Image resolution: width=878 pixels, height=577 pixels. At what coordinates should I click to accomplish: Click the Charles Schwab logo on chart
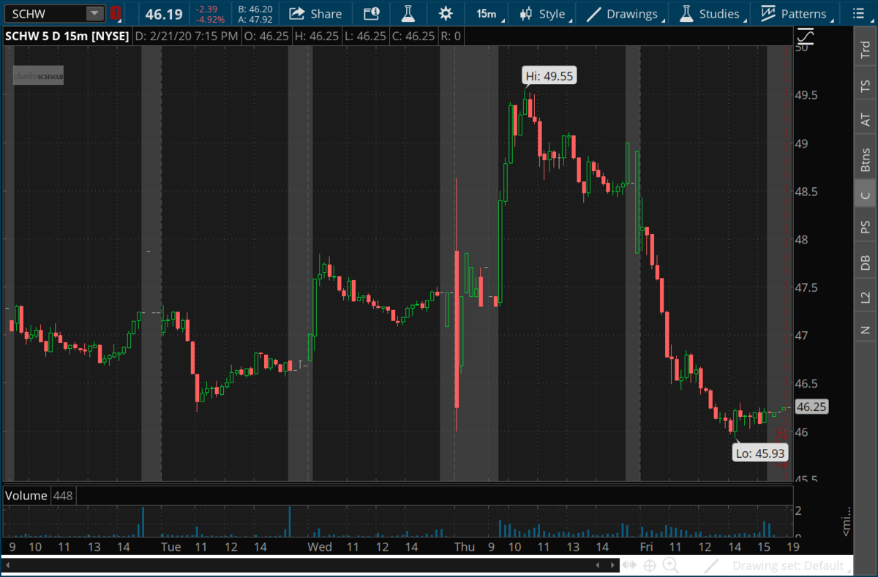tap(39, 76)
